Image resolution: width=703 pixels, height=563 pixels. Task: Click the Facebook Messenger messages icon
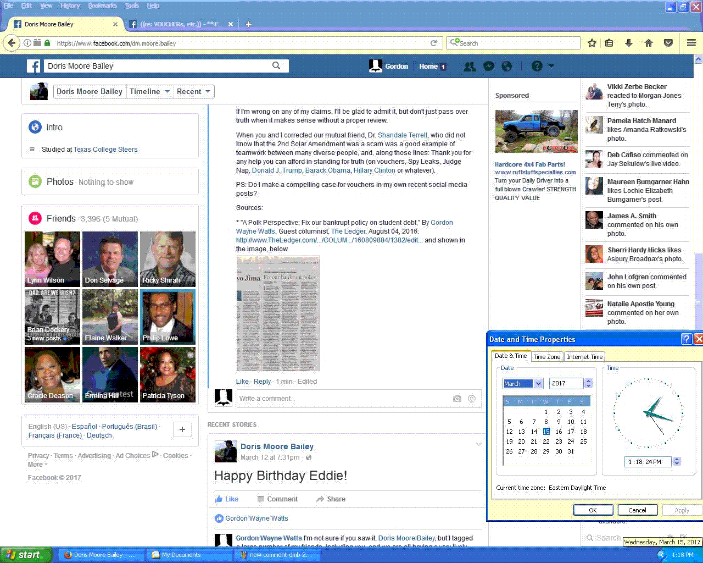tap(488, 66)
